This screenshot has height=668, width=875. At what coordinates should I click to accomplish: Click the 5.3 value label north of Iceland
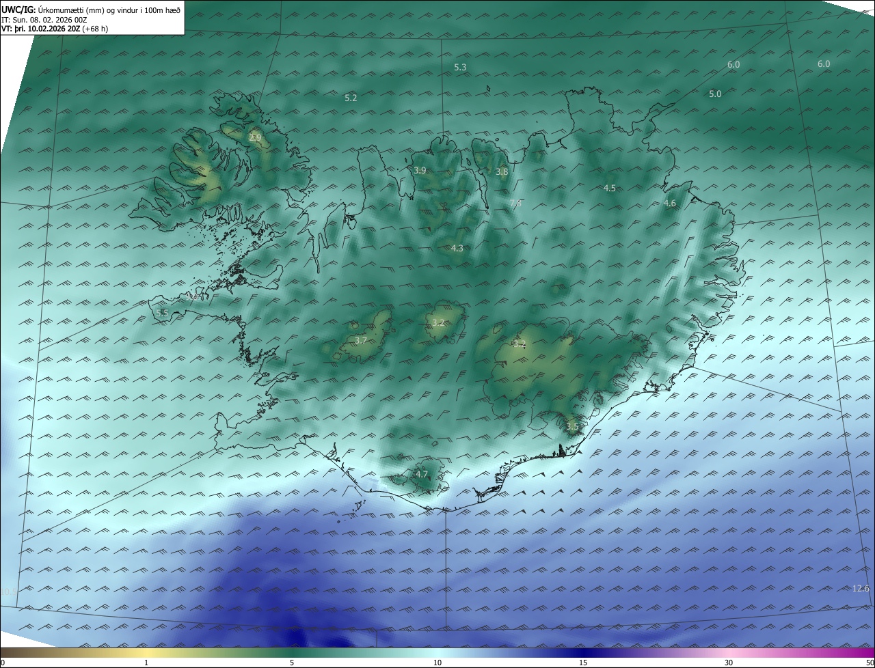tap(460, 67)
